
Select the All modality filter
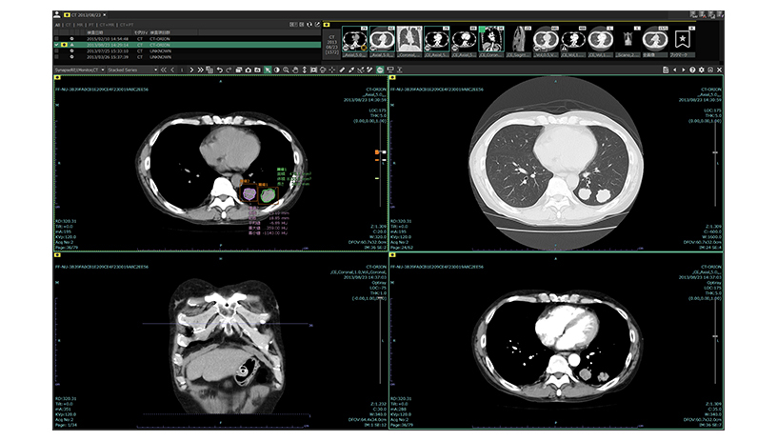57,27
